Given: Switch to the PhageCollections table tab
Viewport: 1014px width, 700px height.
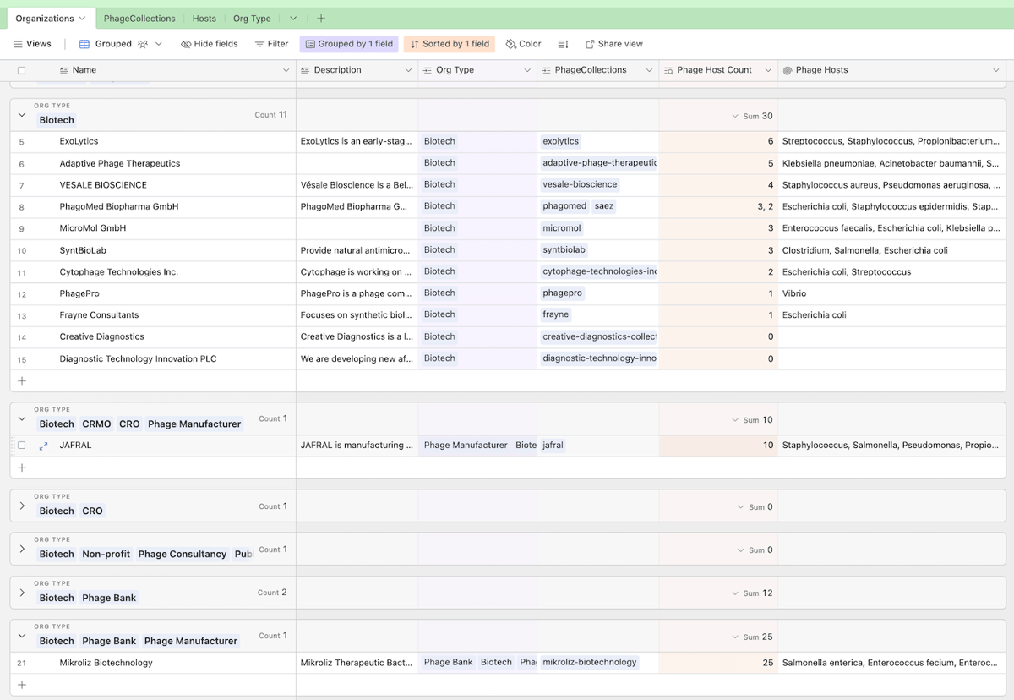Looking at the screenshot, I should point(139,19).
